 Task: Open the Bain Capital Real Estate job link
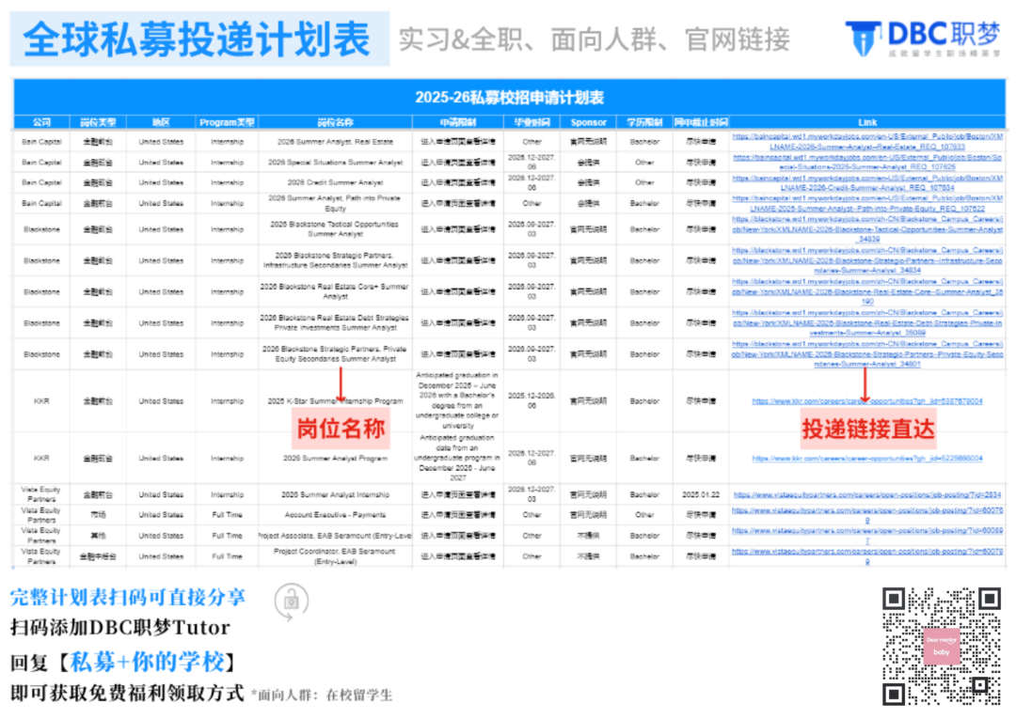pyautogui.click(x=867, y=142)
